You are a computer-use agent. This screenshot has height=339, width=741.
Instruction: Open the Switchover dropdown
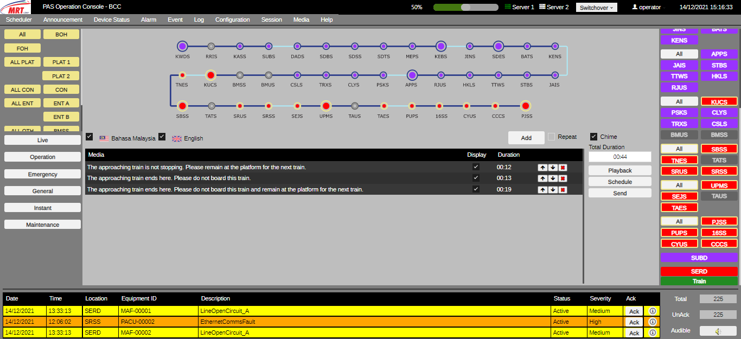point(596,8)
